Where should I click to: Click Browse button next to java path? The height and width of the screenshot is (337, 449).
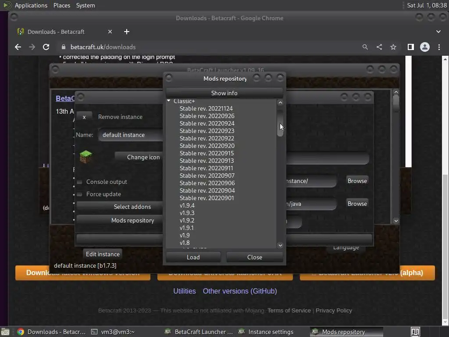[x=357, y=204]
